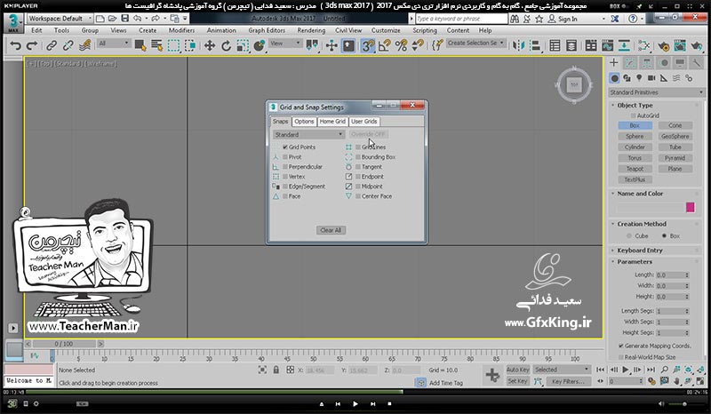Click the Mirror tool icon

pyautogui.click(x=518, y=46)
